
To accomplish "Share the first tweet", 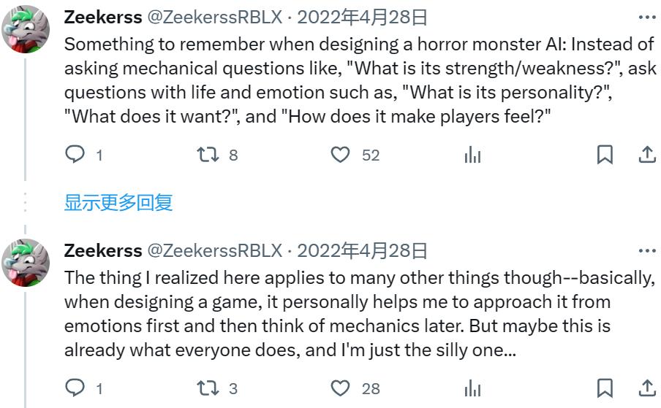I will [647, 154].
